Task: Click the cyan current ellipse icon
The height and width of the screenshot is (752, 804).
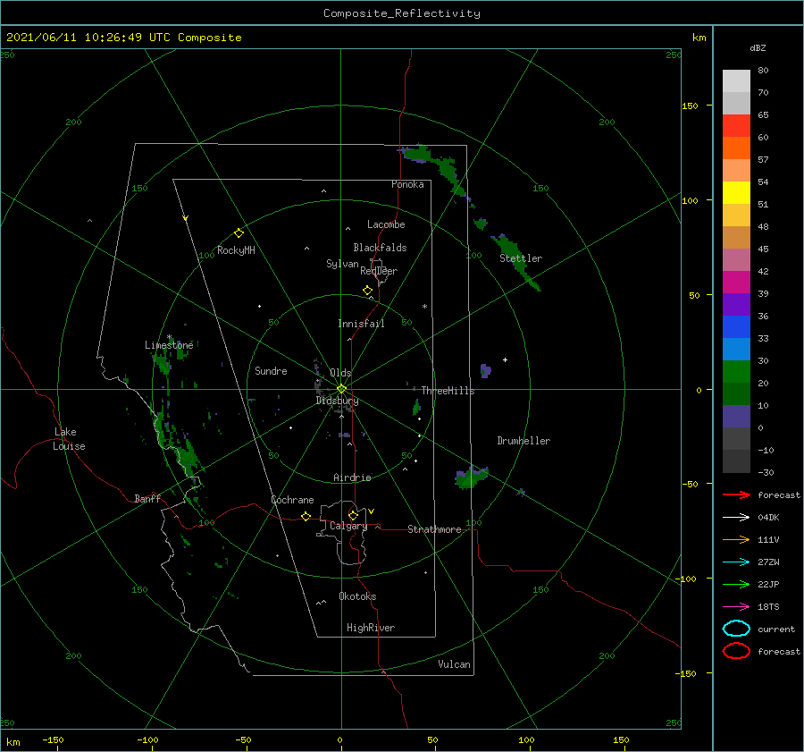Action: [x=736, y=629]
